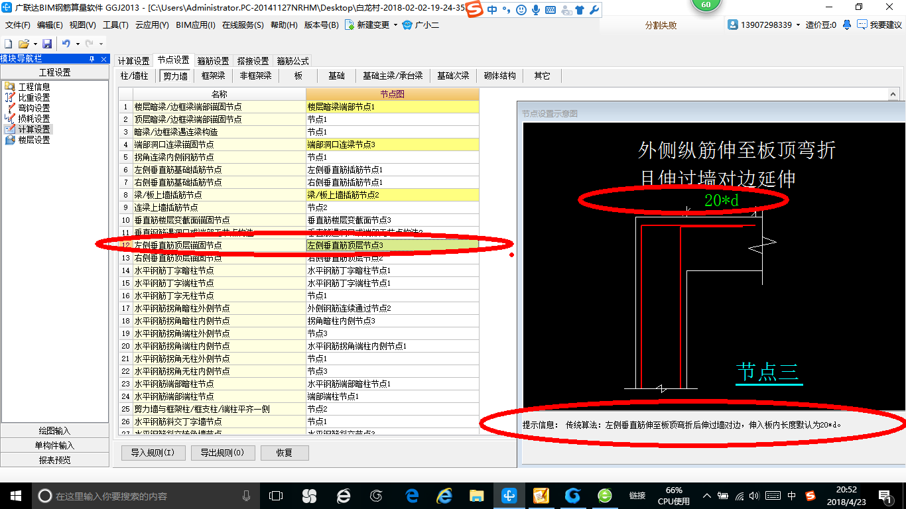Viewport: 906px width, 509px height.
Task: Select the 非框架梁 component tab
Action: click(256, 76)
